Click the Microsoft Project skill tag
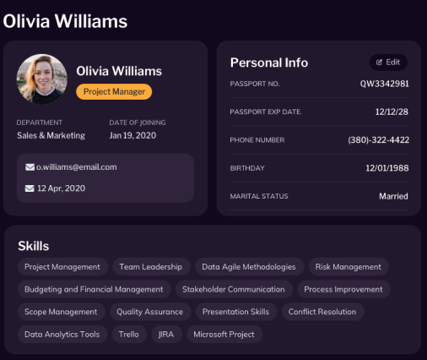Viewport: 427px width, 360px height. [x=224, y=334]
